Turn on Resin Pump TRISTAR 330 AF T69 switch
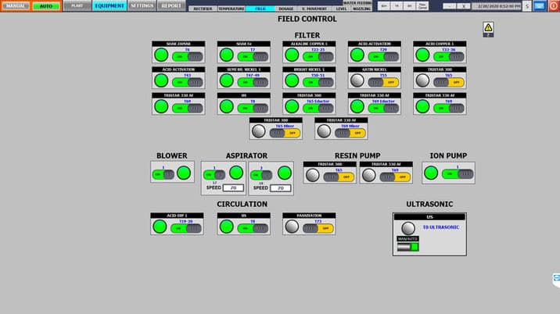 395,177
